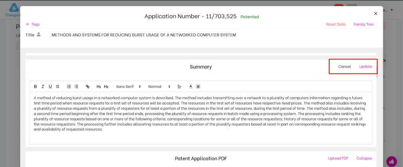The height and width of the screenshot is (167, 403).
Task: Click Update to save the summary
Action: click(365, 67)
